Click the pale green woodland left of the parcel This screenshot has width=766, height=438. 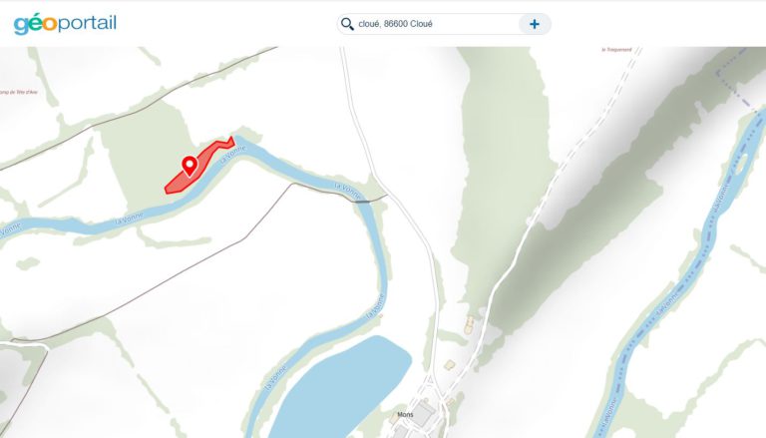[x=147, y=157]
